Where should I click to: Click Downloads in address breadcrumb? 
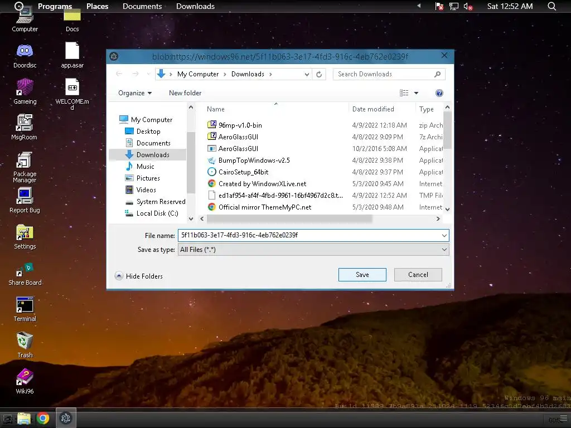pyautogui.click(x=248, y=74)
